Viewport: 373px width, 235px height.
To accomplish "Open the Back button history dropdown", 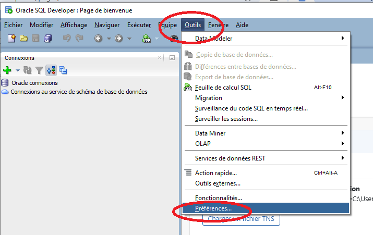I will [109, 38].
